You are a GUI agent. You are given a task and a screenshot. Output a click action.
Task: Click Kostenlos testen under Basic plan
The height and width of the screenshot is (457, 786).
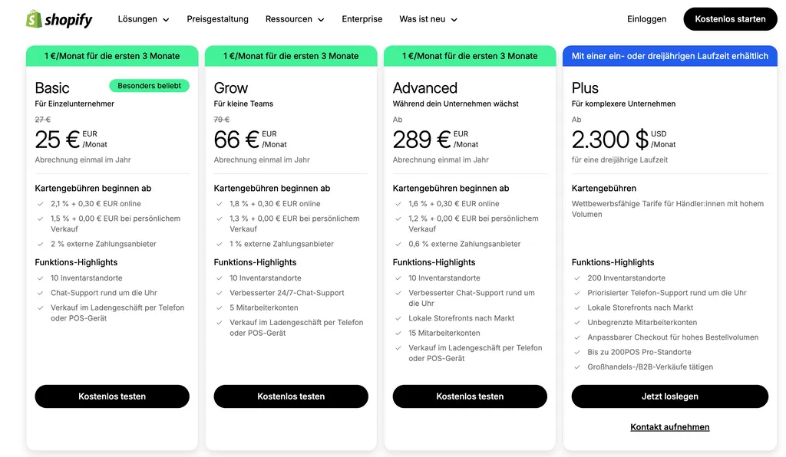112,396
